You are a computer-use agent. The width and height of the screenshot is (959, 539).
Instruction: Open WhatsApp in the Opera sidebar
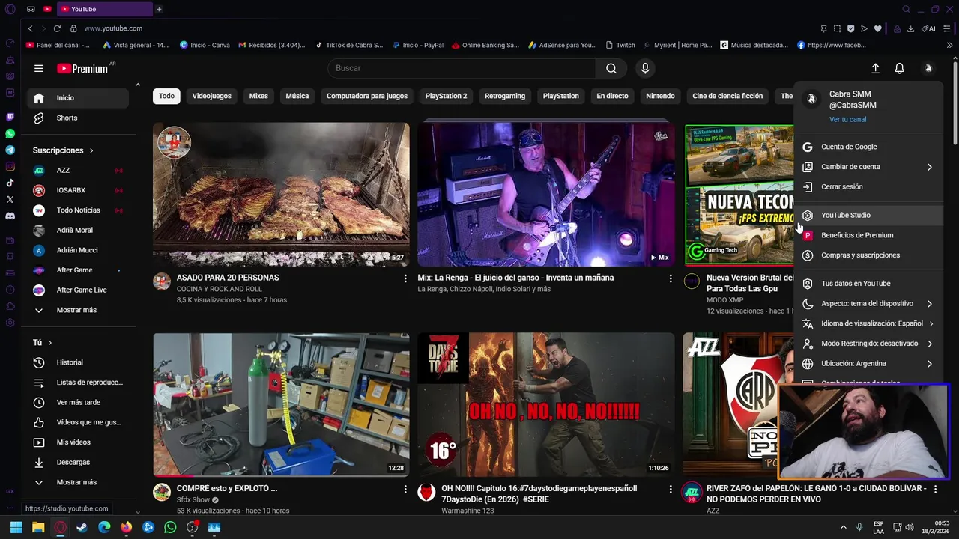tap(10, 133)
